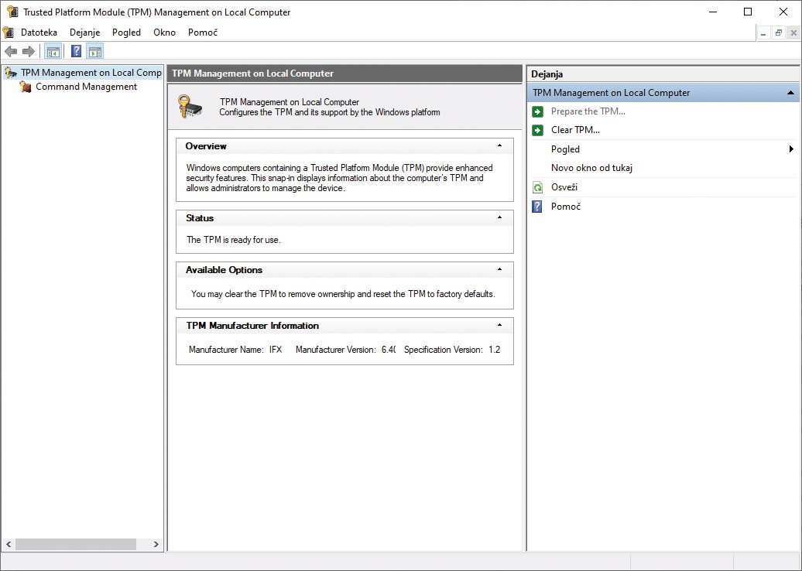Click the 'Manufacturer Version: 6.4' text
The image size is (802, 571).
click(x=345, y=350)
